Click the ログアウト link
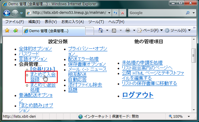 click(138, 95)
